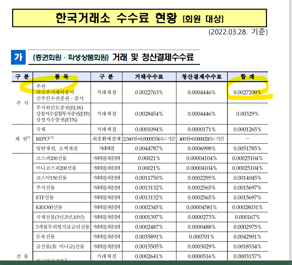Click the '품 목' column header
292x265 pixels.
(62, 77)
